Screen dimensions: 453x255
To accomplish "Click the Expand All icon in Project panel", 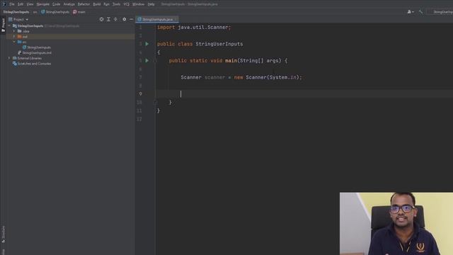I will coord(108,19).
